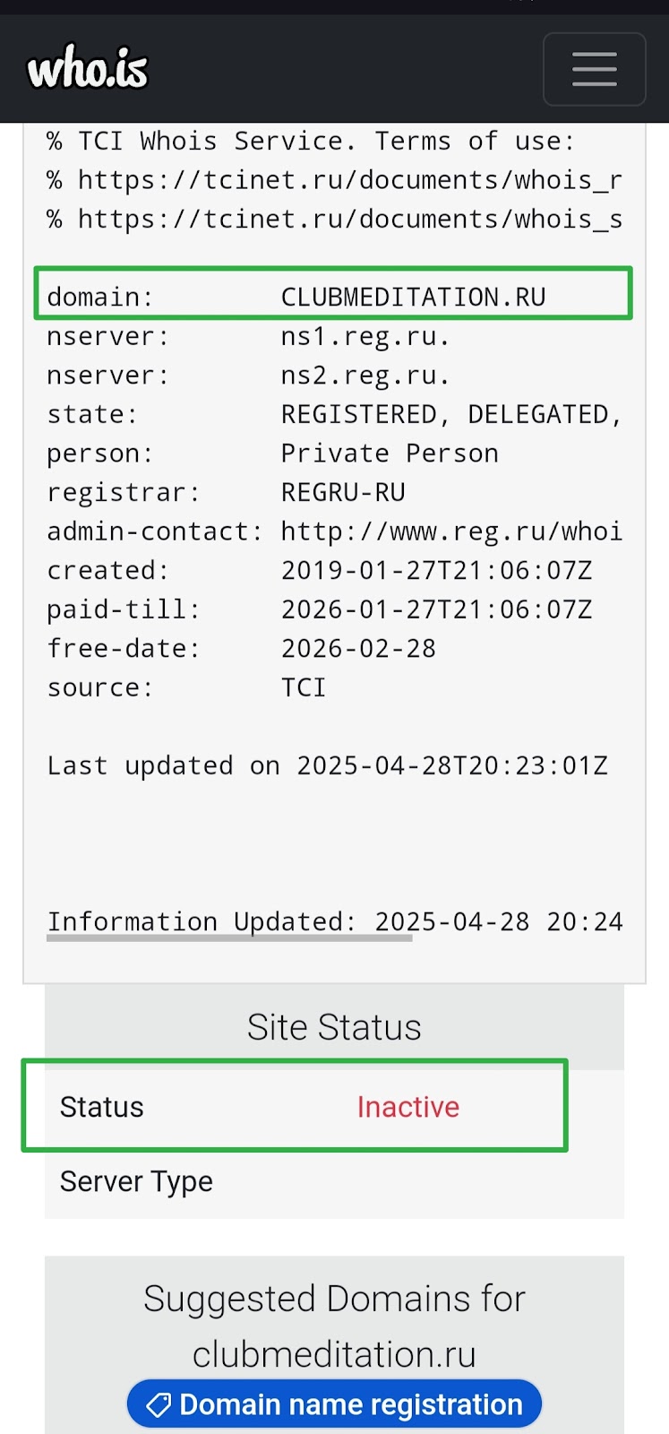Open the hamburger navigation menu
This screenshot has width=669, height=1434.
click(x=594, y=69)
